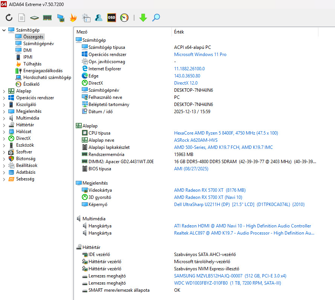Screen dimensions: 335x300
Task: Collapse the Számítógép tree node
Action: click(x=4, y=30)
